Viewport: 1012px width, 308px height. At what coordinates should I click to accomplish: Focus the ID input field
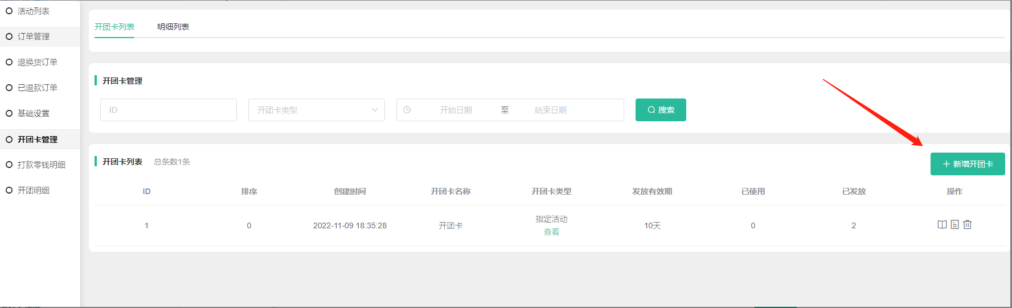(x=169, y=110)
